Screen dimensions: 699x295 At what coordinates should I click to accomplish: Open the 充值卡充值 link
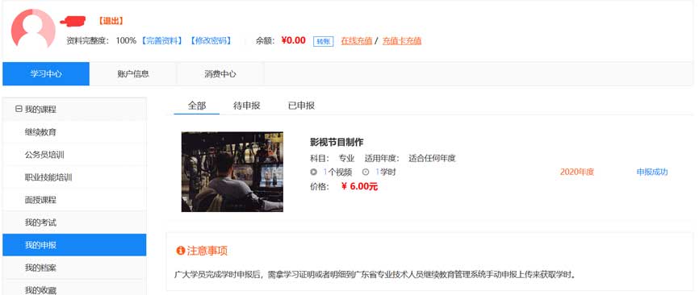tap(402, 41)
